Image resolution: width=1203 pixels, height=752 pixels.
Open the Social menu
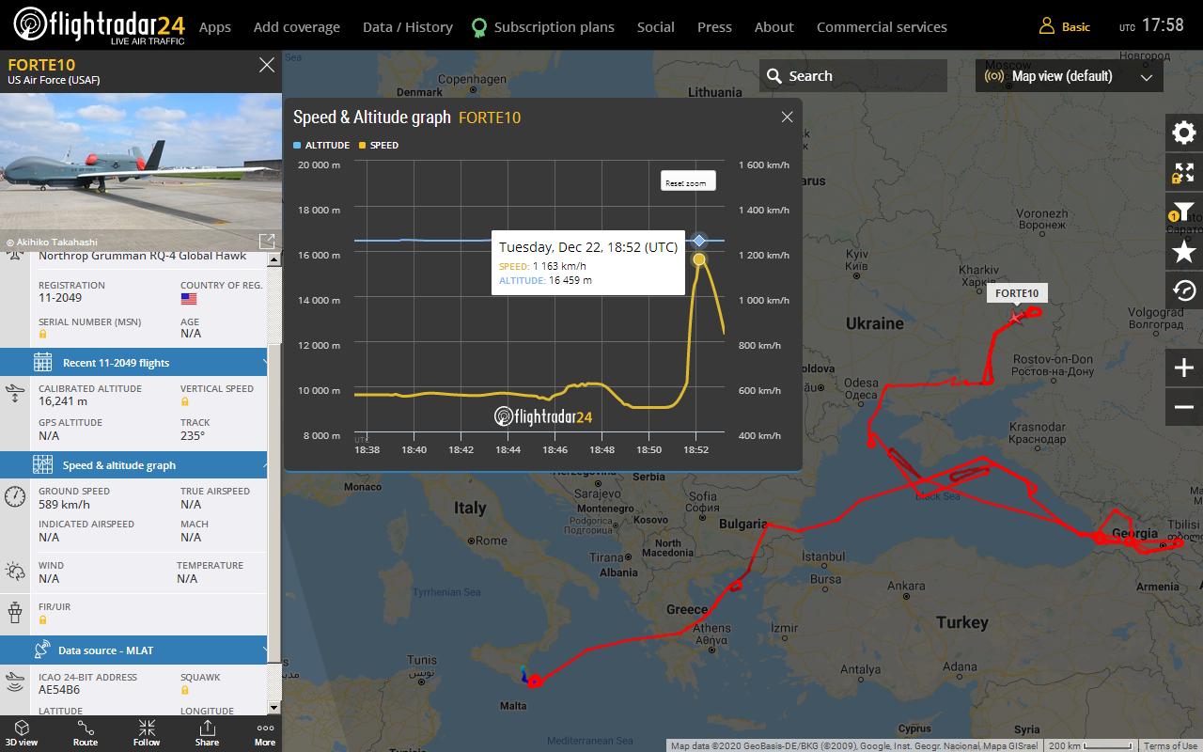pyautogui.click(x=656, y=27)
